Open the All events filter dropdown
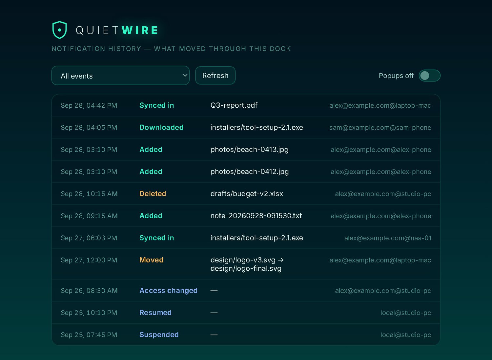Screen dimensions: 492x360 (x=120, y=76)
